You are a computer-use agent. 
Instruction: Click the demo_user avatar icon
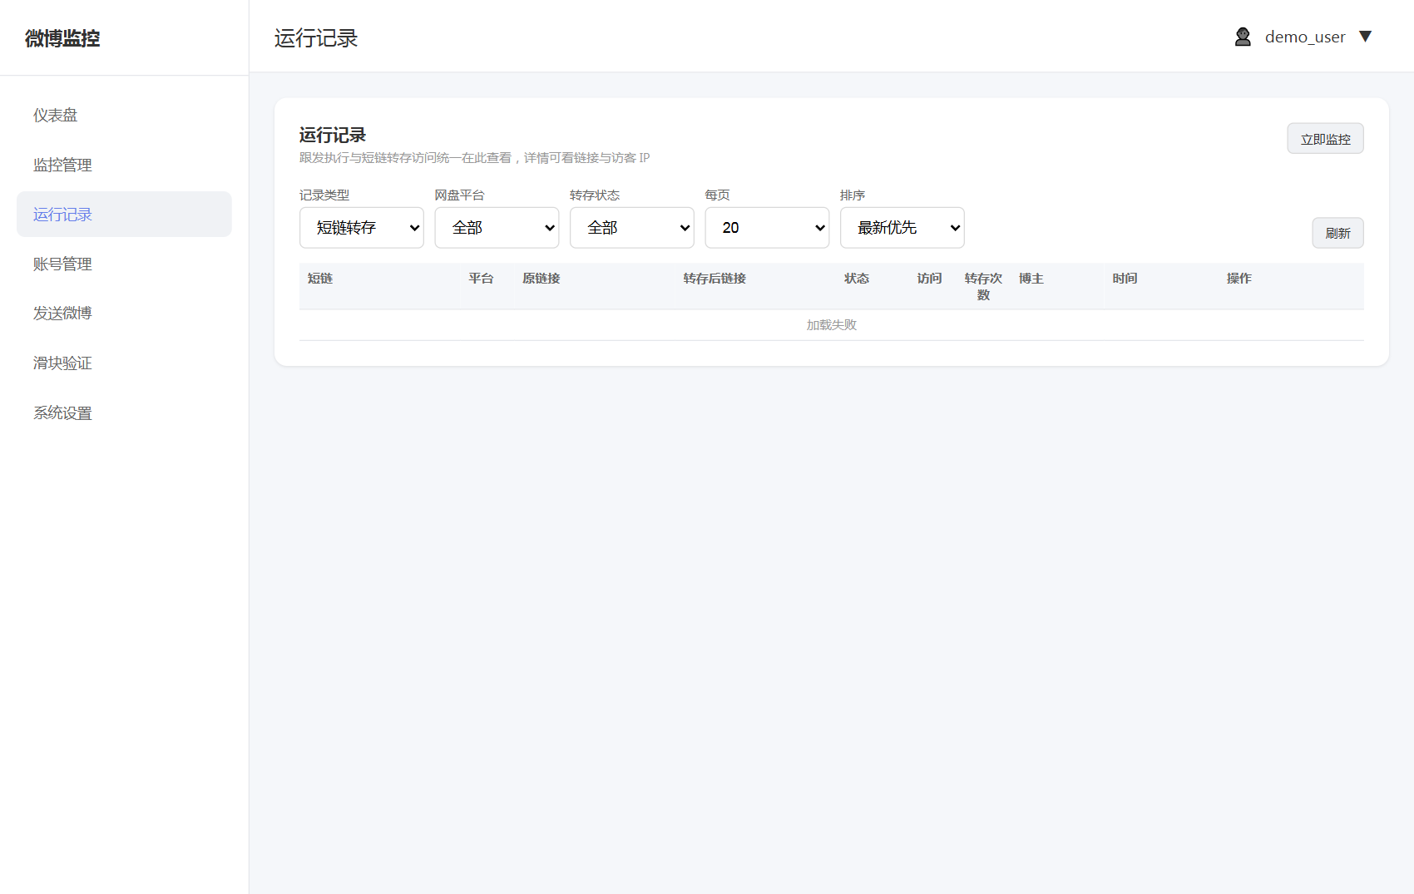(x=1243, y=37)
